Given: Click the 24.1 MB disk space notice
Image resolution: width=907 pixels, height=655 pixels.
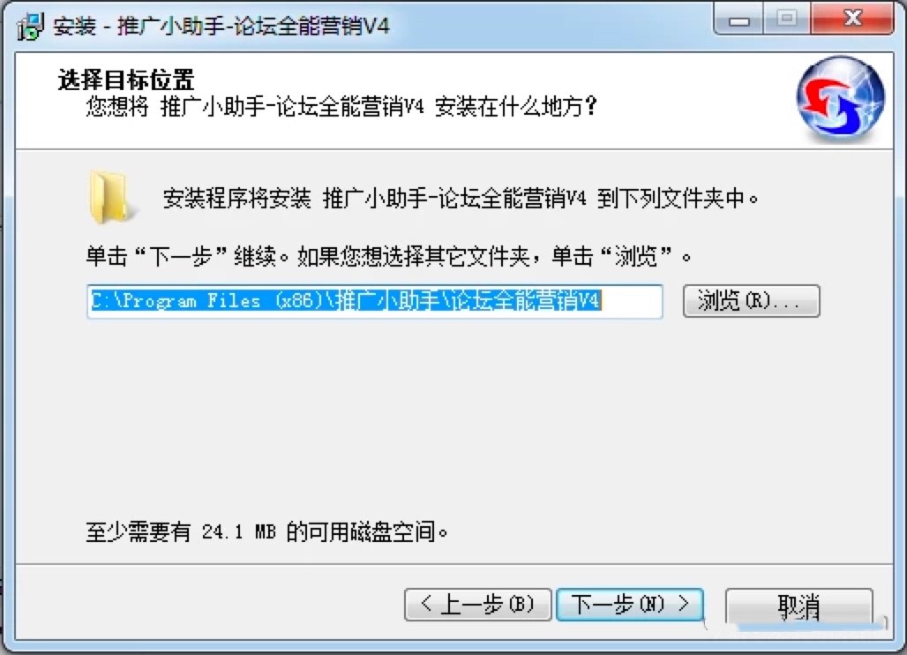Looking at the screenshot, I should click(266, 531).
